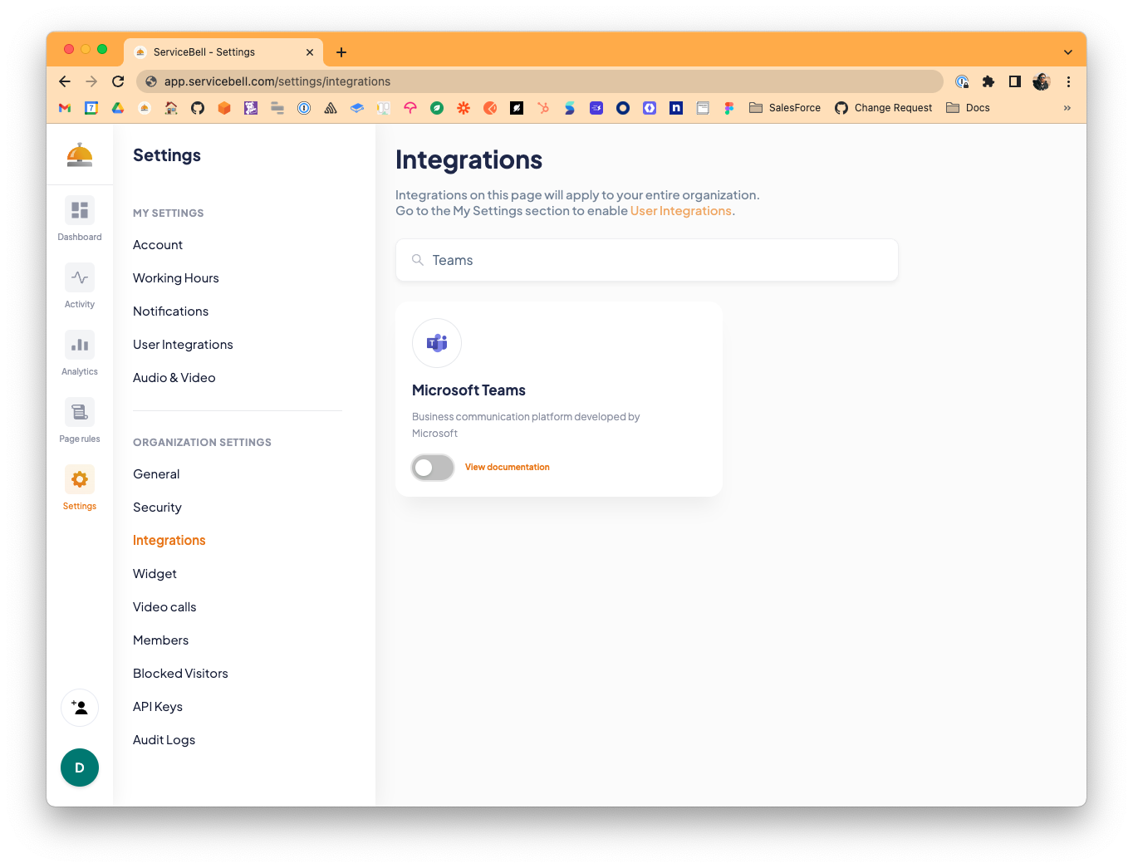
Task: Expand the tab search chevron
Action: tap(1068, 52)
